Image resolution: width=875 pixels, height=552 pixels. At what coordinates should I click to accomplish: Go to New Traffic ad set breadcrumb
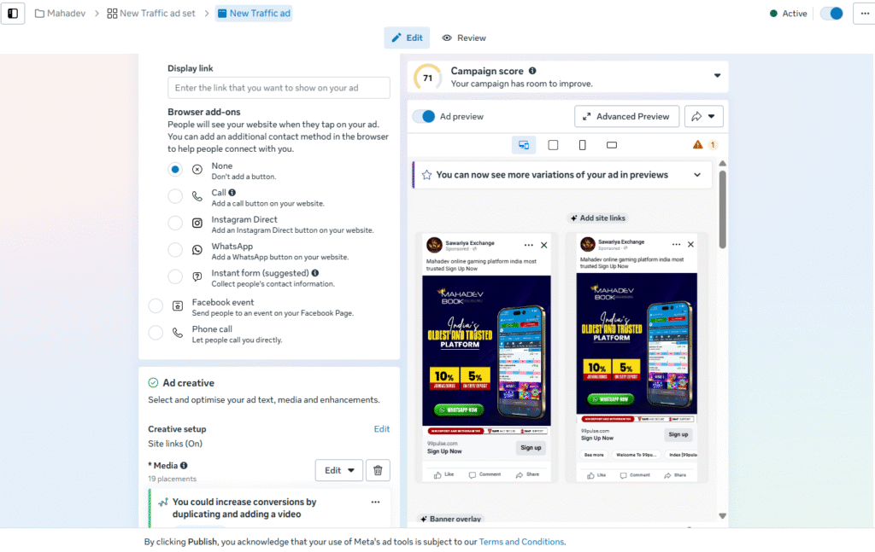point(151,14)
